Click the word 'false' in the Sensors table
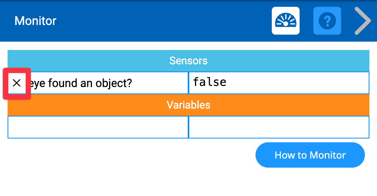Viewport: 377px width, 196px height. tap(209, 82)
